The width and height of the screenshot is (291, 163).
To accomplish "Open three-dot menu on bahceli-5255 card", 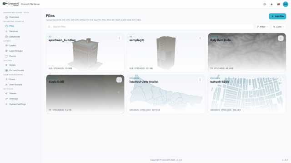I will (x=281, y=80).
